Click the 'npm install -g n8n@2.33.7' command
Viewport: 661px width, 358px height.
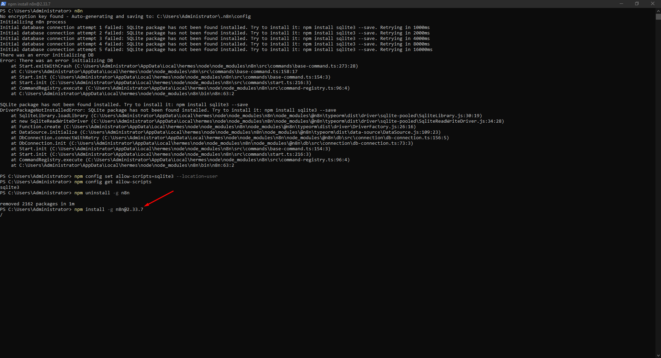[x=109, y=209]
